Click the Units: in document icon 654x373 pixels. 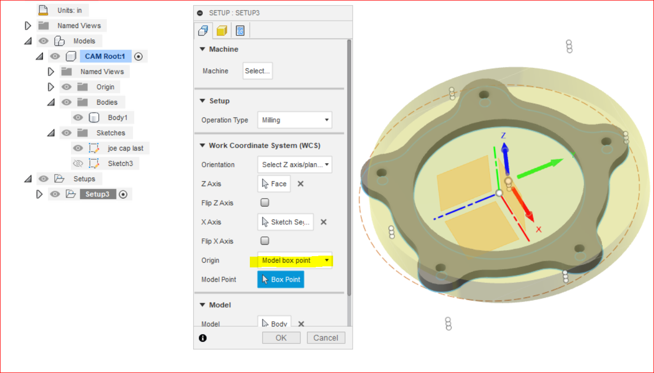click(x=43, y=10)
